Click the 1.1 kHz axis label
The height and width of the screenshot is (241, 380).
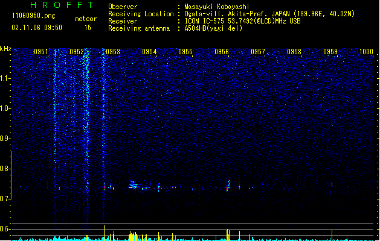point(5,78)
